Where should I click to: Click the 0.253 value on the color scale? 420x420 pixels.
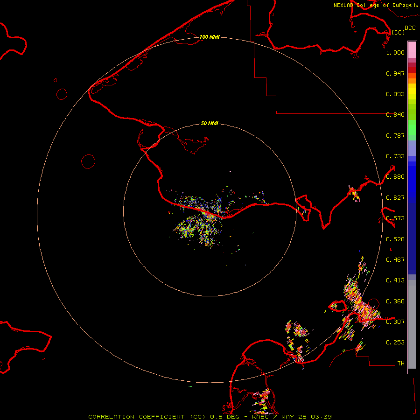pyautogui.click(x=395, y=343)
